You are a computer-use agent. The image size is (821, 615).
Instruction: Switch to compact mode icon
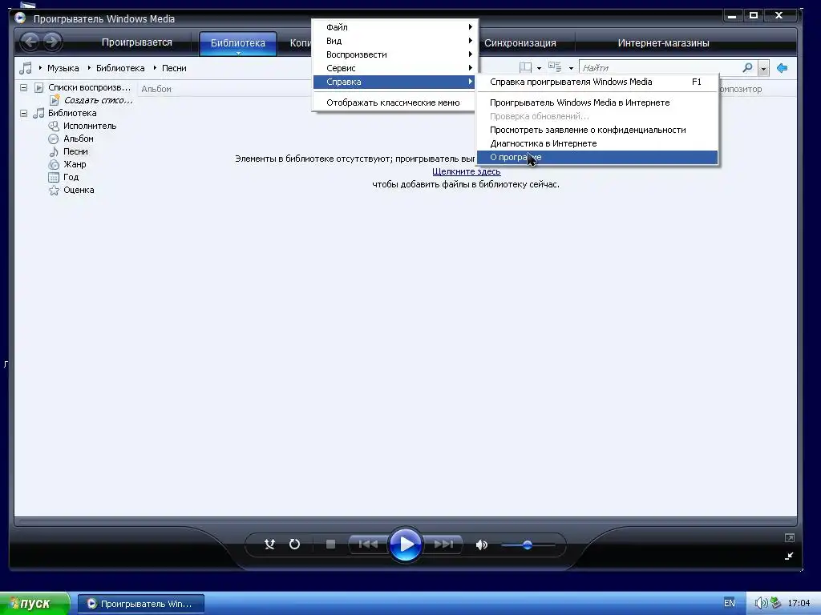click(789, 556)
